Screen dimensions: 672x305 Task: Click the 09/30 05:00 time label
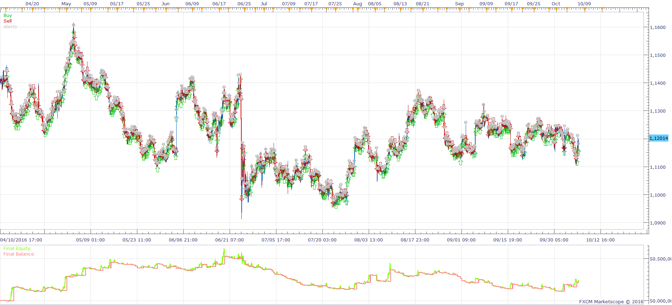554,240
